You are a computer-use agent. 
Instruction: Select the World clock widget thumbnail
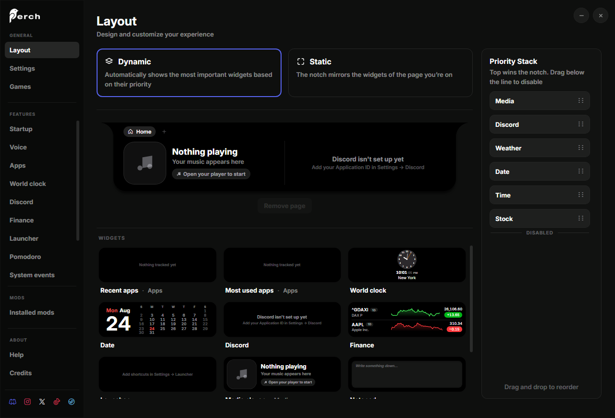[407, 265]
